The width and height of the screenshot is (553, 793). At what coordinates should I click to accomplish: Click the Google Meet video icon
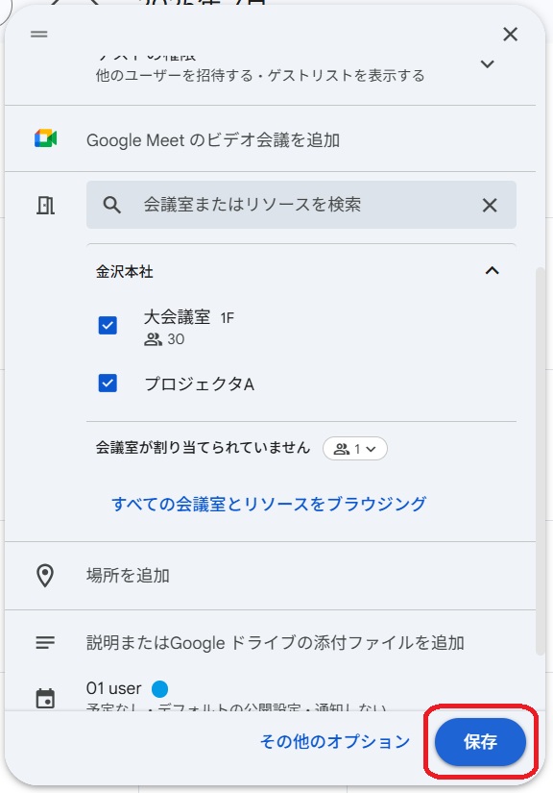(45, 138)
